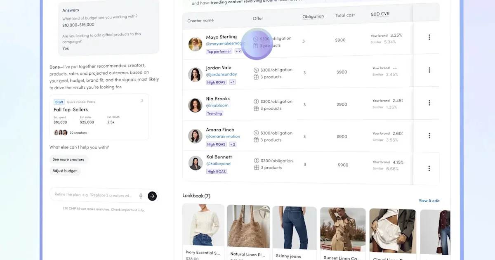The height and width of the screenshot is (260, 495).
Task: Click the Adjust budget button
Action: click(x=65, y=171)
